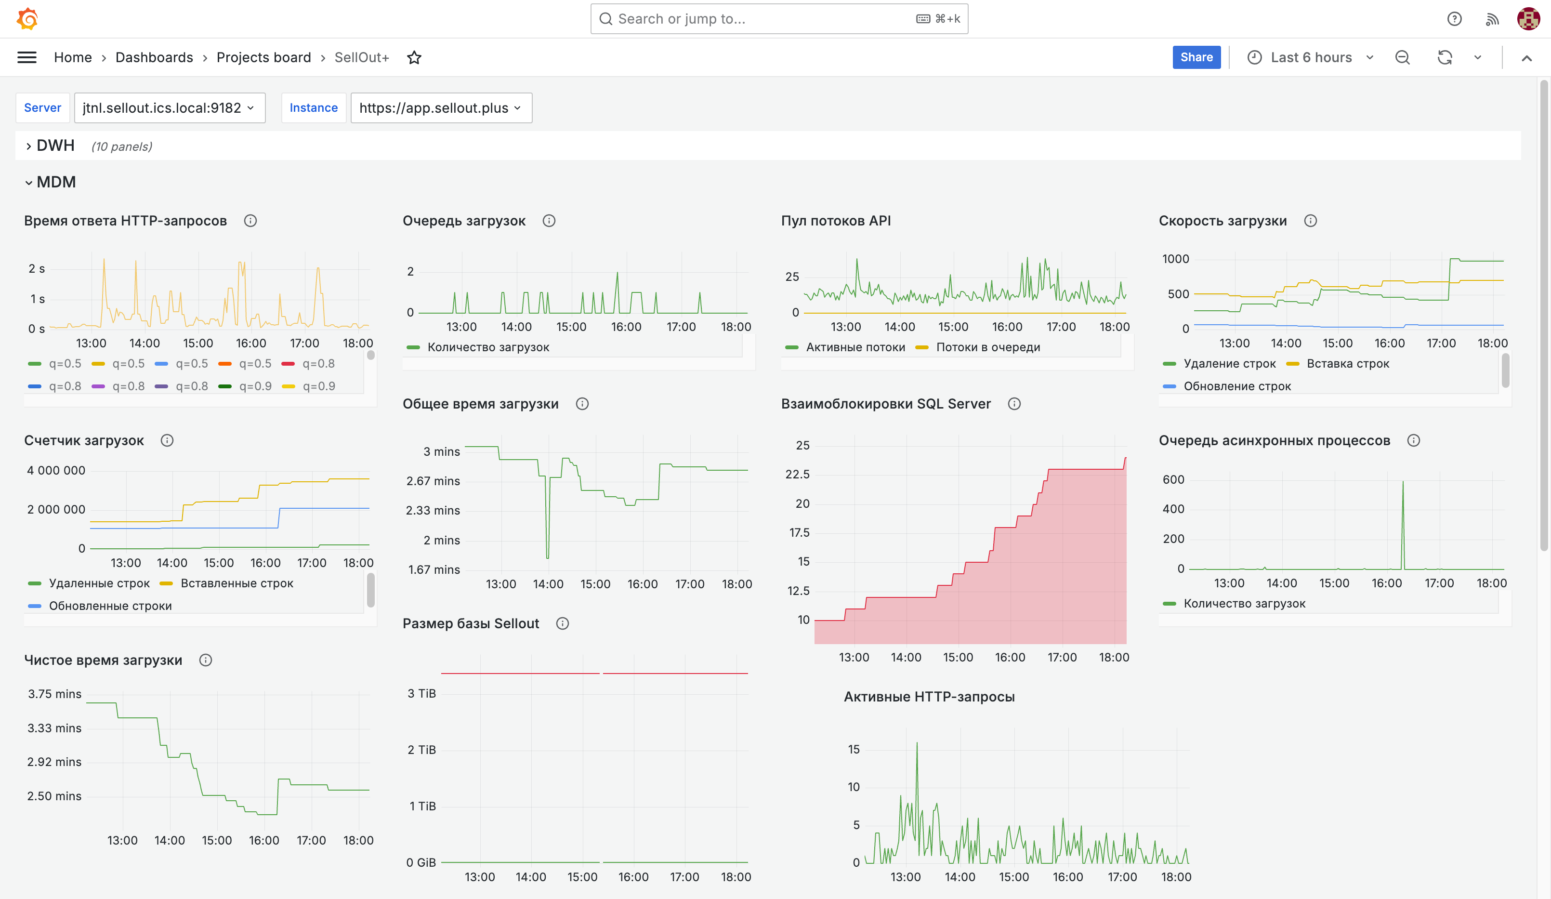
Task: Click the zoom out time range icon
Action: [x=1403, y=57]
